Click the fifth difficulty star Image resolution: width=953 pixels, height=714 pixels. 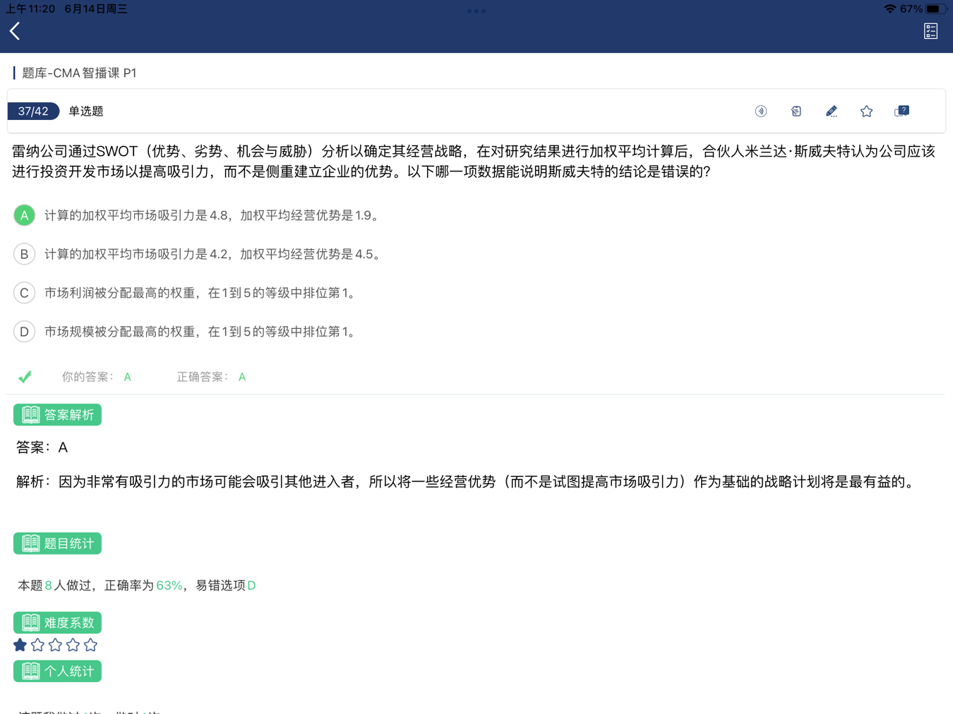(90, 645)
